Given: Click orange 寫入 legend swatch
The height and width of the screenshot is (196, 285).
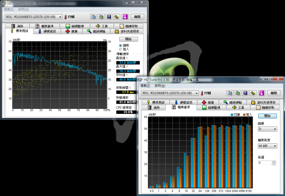Looking at the screenshot, I should [244, 114].
